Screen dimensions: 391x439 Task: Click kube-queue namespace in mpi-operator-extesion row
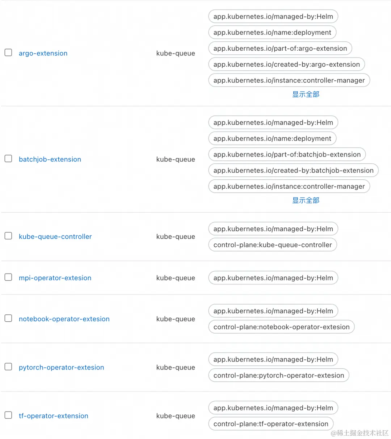click(x=176, y=278)
